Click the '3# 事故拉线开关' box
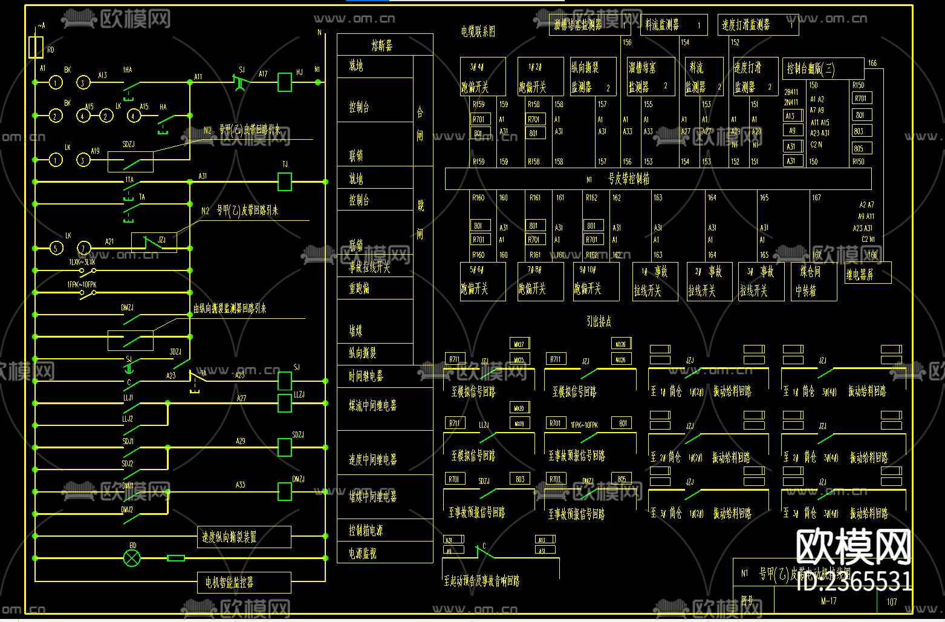The image size is (945, 622). [762, 281]
